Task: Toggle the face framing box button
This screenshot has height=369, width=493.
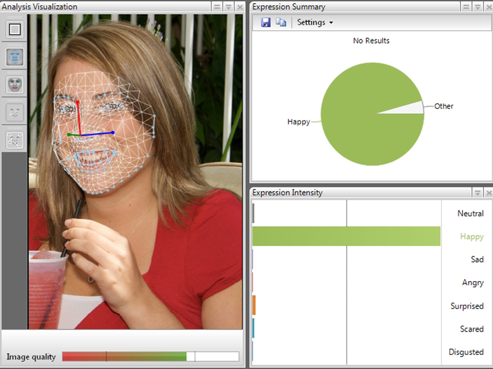Action: [x=15, y=30]
